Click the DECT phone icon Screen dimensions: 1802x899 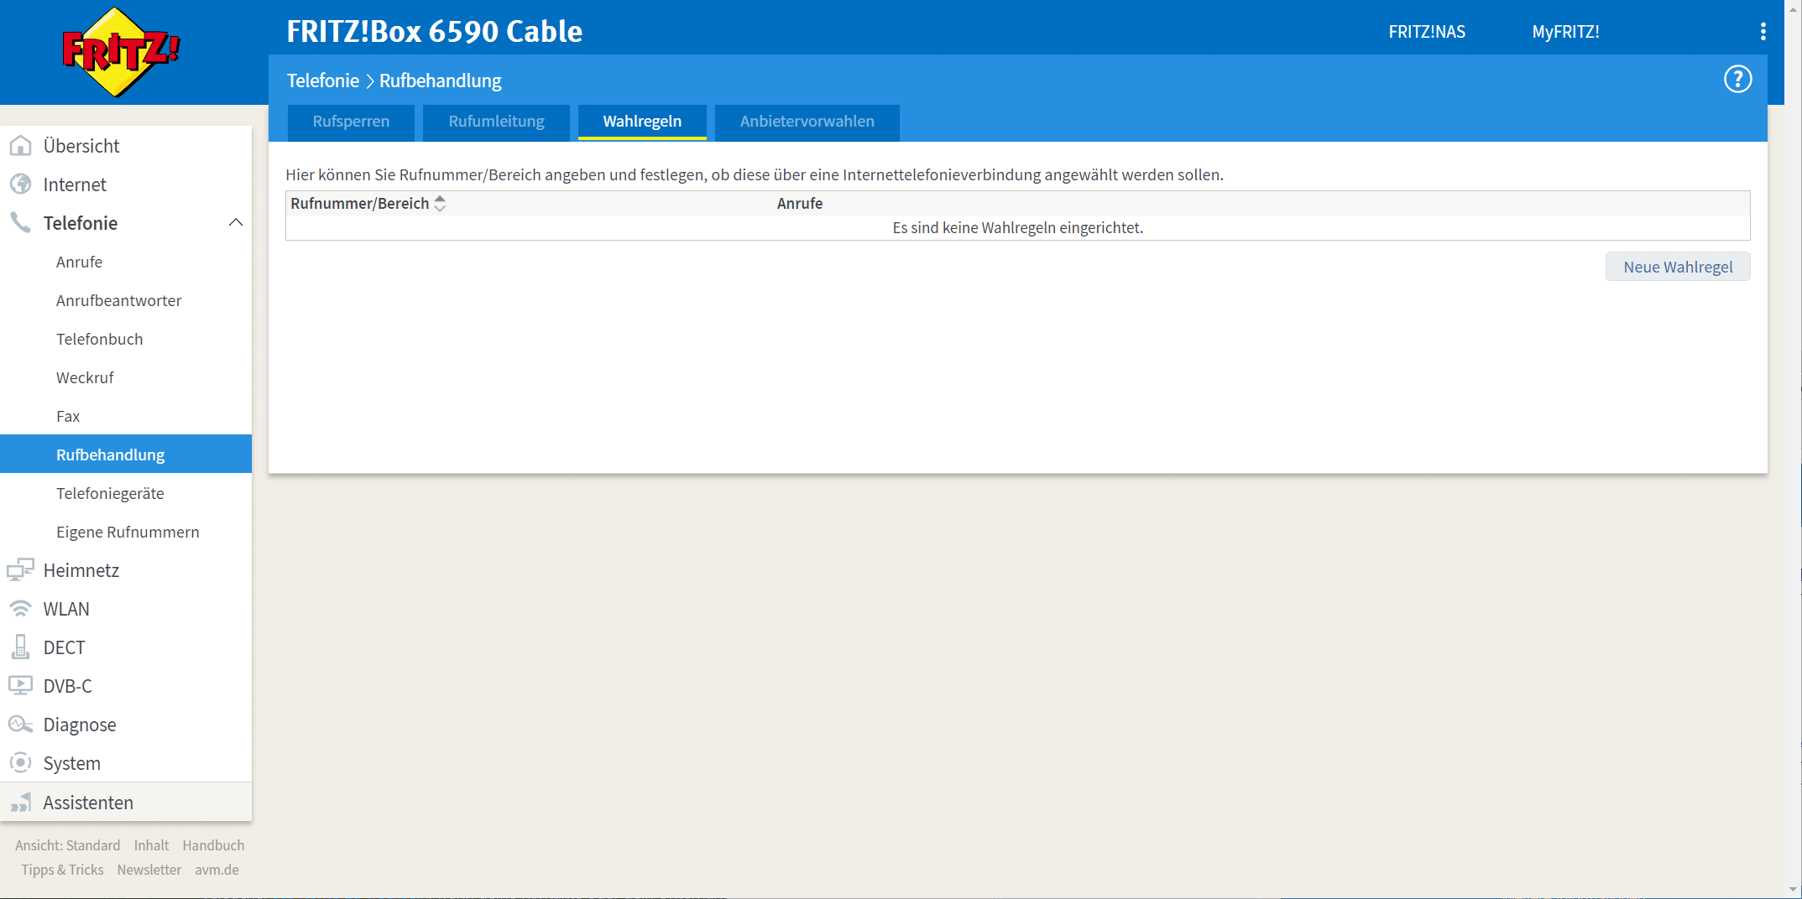tap(20, 647)
